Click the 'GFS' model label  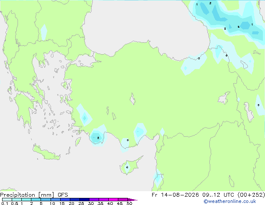[63, 195]
